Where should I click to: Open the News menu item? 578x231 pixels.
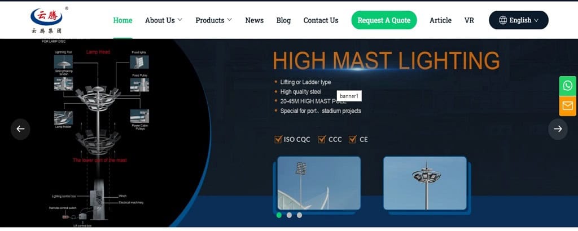254,20
